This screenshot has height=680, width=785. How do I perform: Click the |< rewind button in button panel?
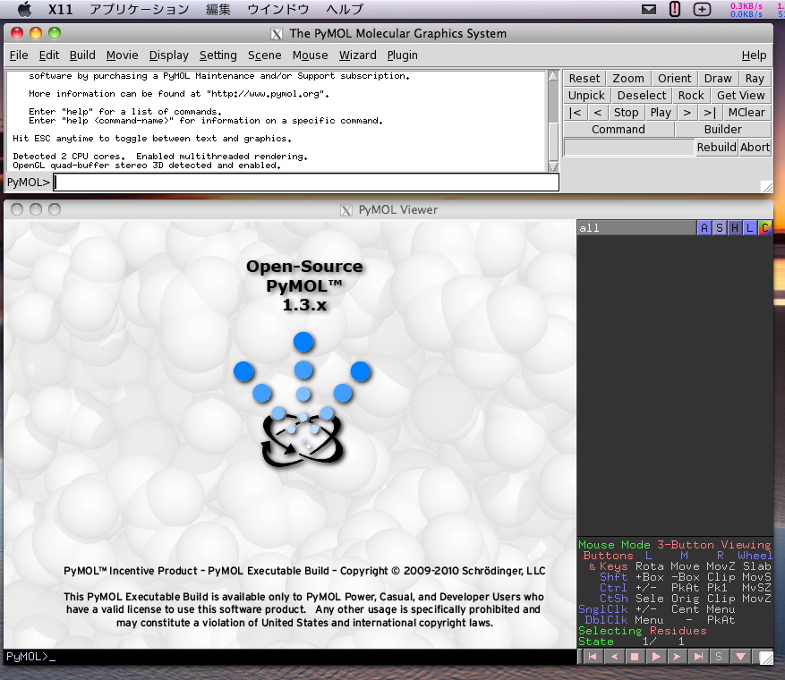point(576,113)
